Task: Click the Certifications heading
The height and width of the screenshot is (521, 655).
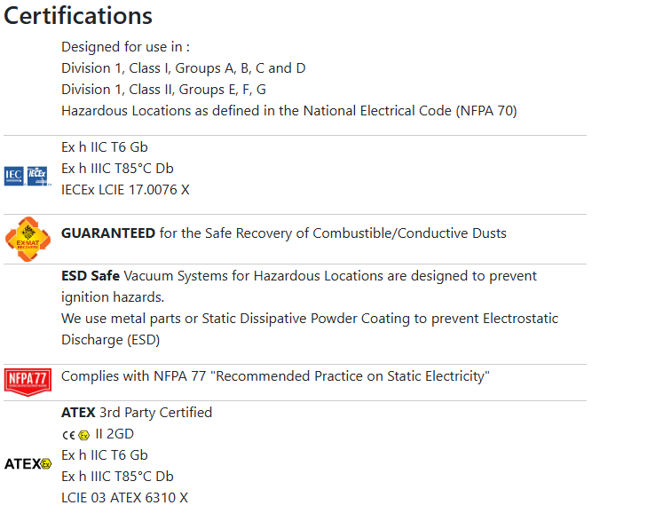Action: point(78,16)
